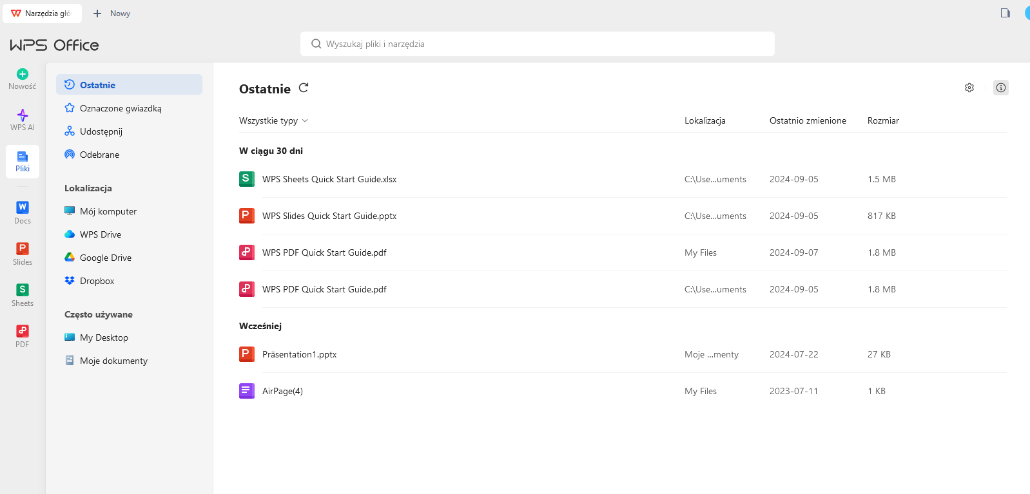Open Oznaczone gwiazdką starred files
This screenshot has height=494, width=1030.
point(129,108)
